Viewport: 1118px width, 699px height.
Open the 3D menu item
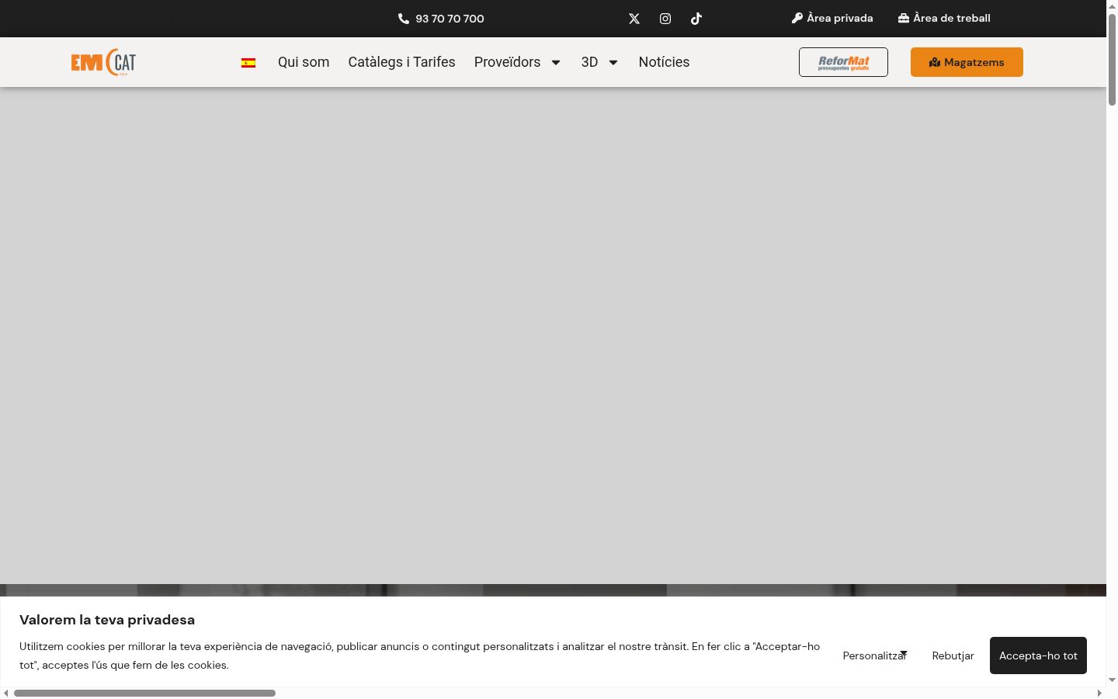pyautogui.click(x=590, y=62)
